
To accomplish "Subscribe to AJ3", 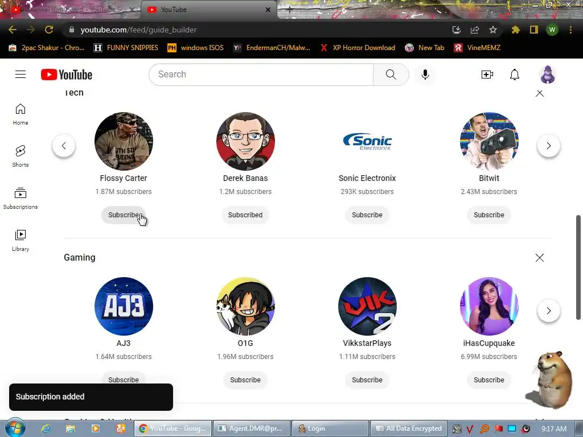I will (124, 378).
